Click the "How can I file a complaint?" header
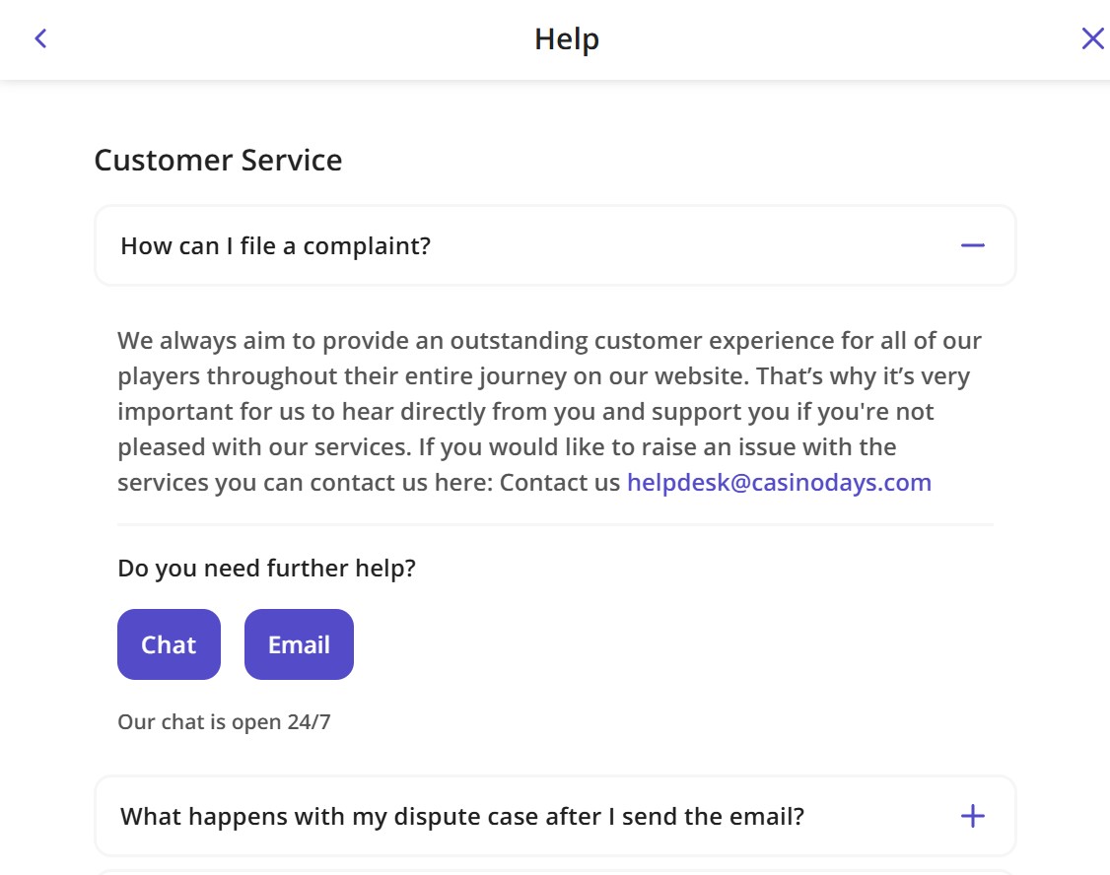The width and height of the screenshot is (1110, 875). tap(276, 245)
